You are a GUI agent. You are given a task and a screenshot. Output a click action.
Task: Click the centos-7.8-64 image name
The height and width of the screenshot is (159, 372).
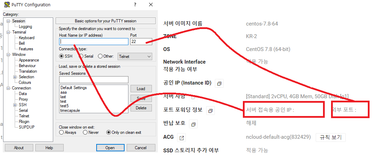(x=262, y=24)
